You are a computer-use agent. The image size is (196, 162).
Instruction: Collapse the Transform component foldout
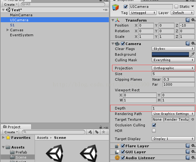pyautogui.click(x=113, y=20)
